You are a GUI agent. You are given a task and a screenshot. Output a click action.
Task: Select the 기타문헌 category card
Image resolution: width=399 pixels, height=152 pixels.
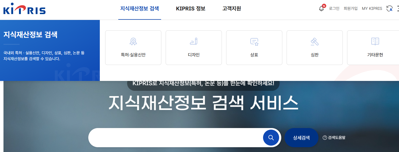373,48
